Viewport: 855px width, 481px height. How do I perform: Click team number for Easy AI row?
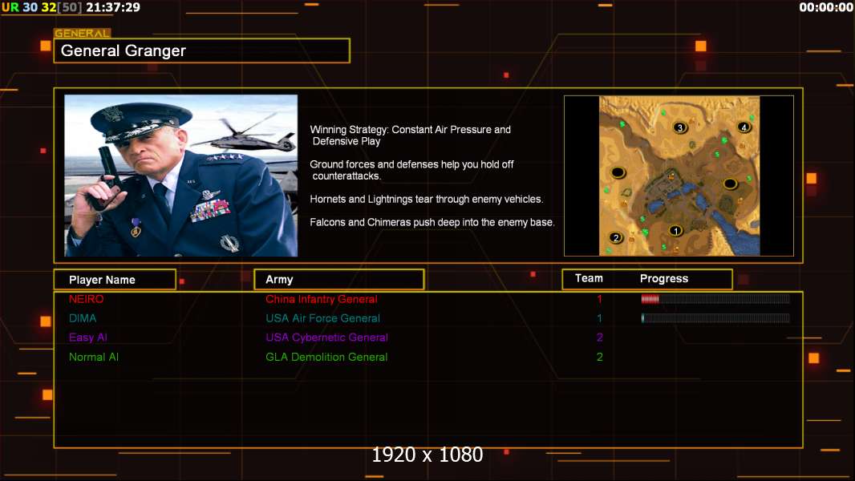pos(599,338)
